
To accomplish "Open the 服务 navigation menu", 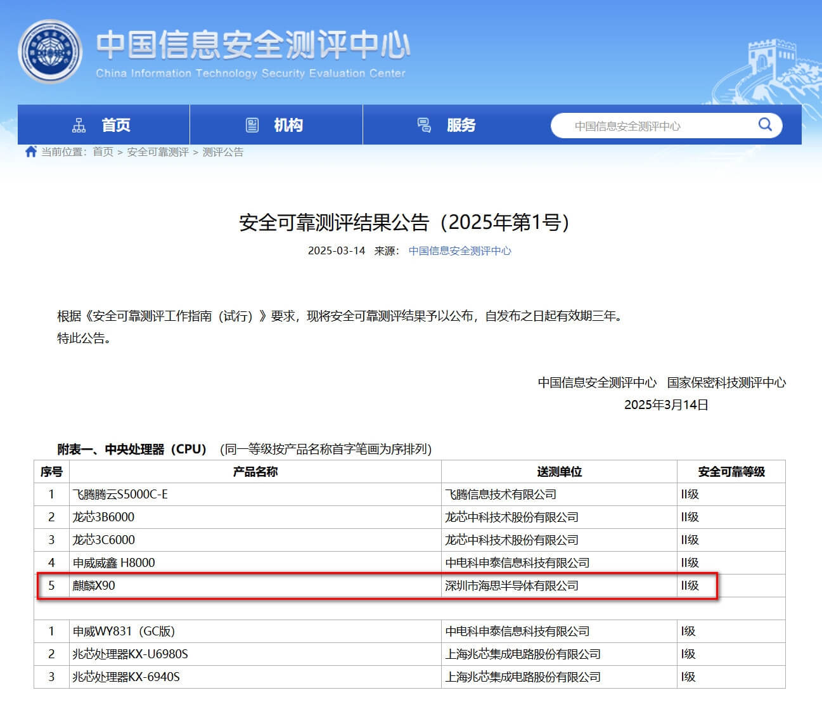I will click(x=461, y=125).
